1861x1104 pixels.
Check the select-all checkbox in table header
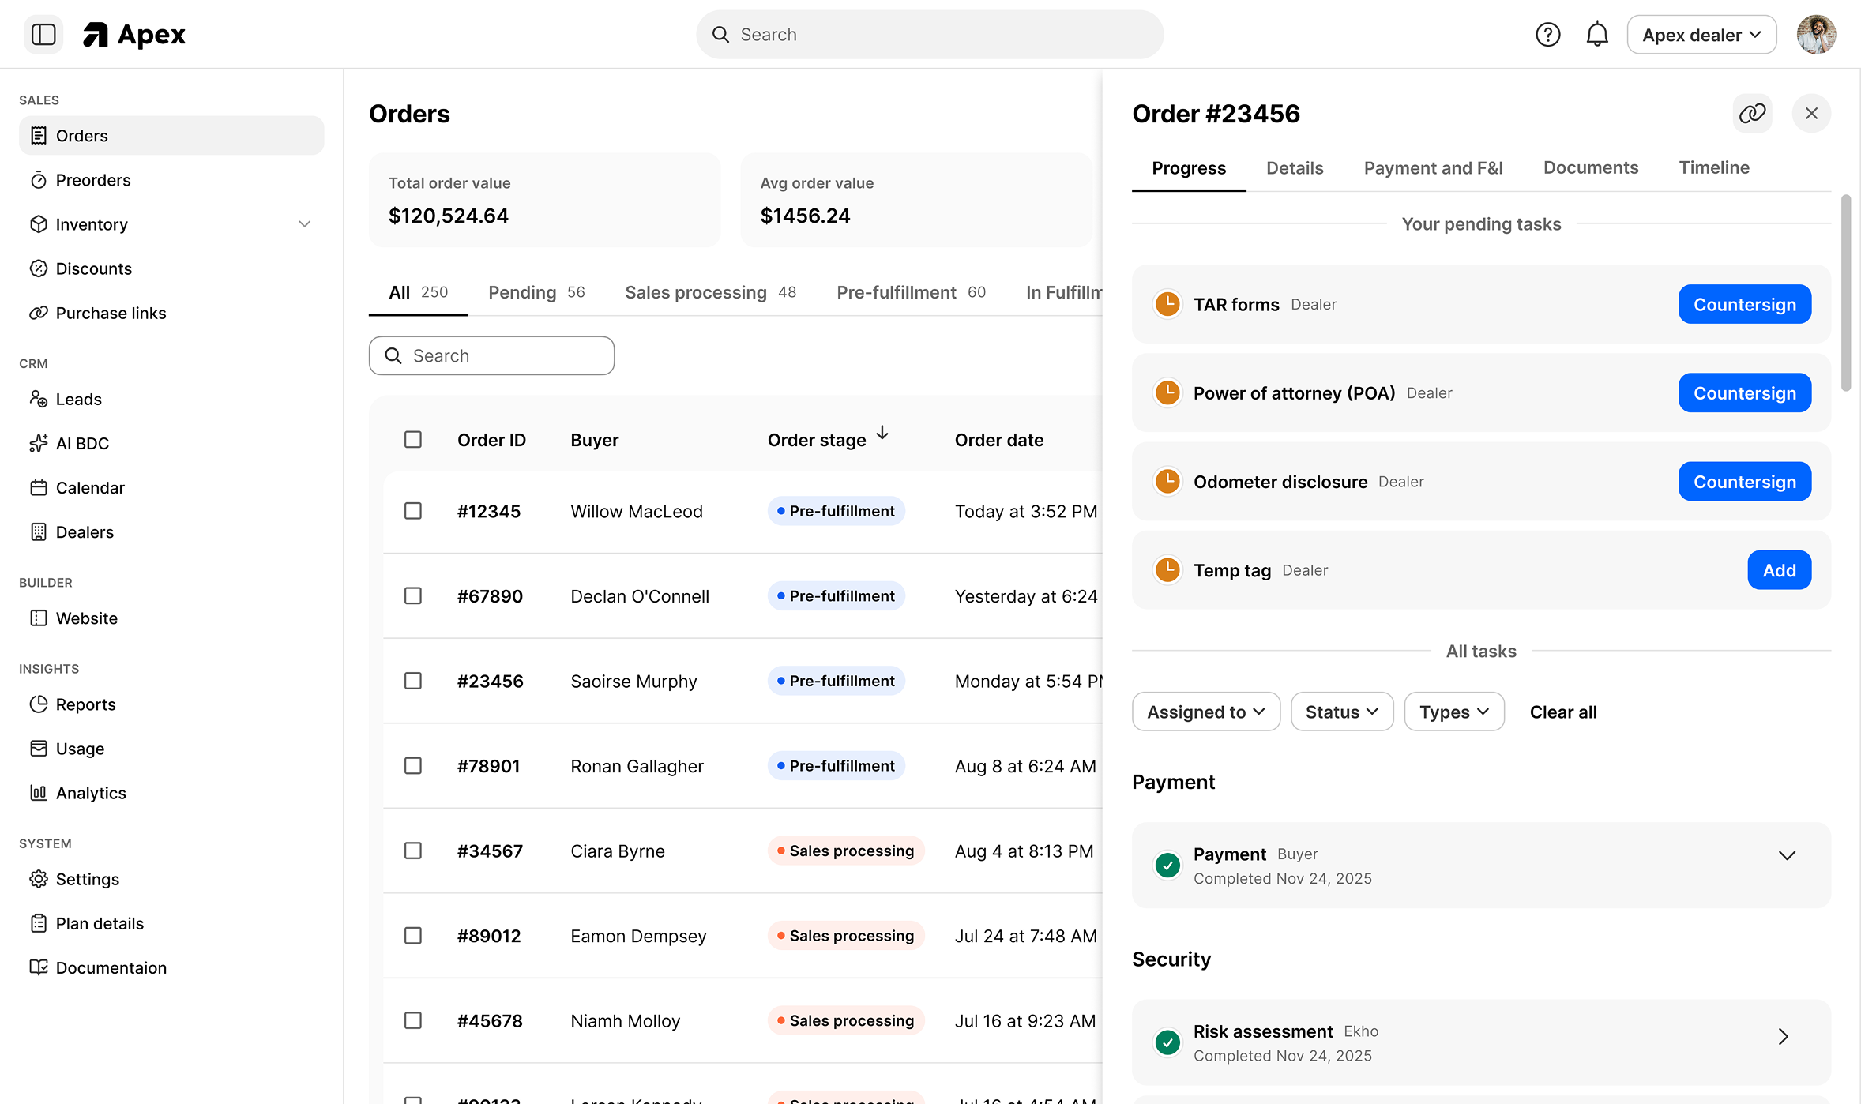(x=412, y=439)
